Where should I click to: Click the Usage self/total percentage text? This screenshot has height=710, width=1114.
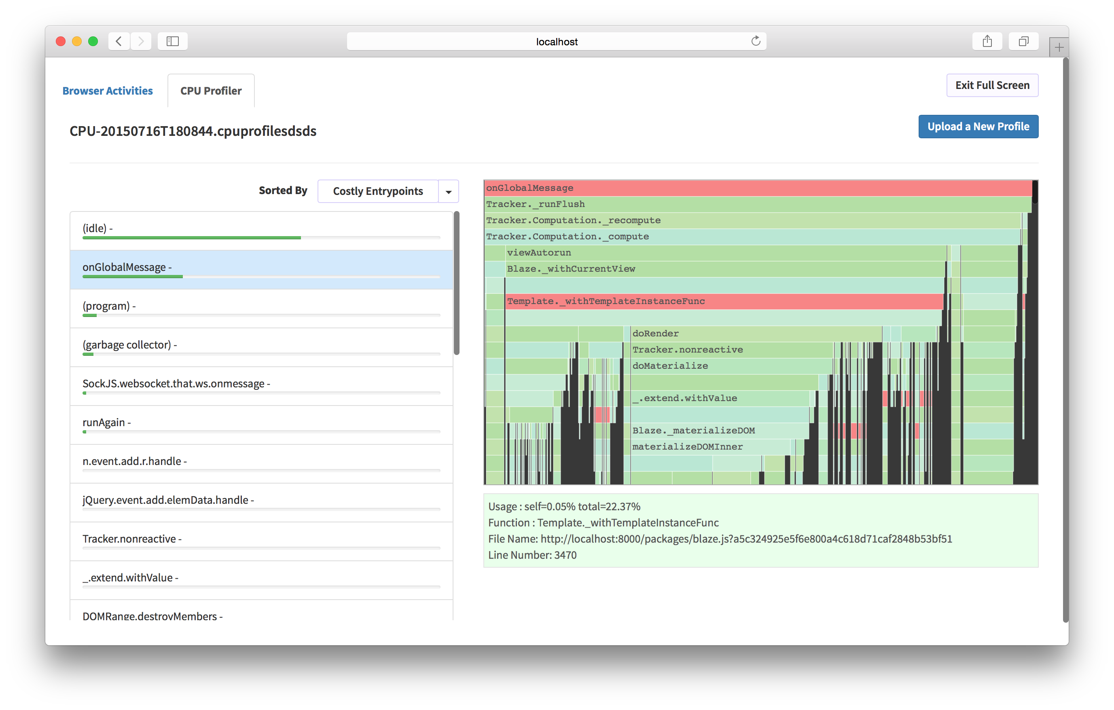[564, 507]
